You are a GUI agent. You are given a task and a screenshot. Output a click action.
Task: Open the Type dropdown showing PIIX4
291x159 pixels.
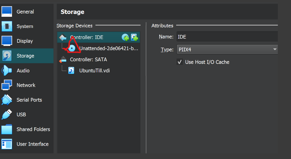click(227, 49)
